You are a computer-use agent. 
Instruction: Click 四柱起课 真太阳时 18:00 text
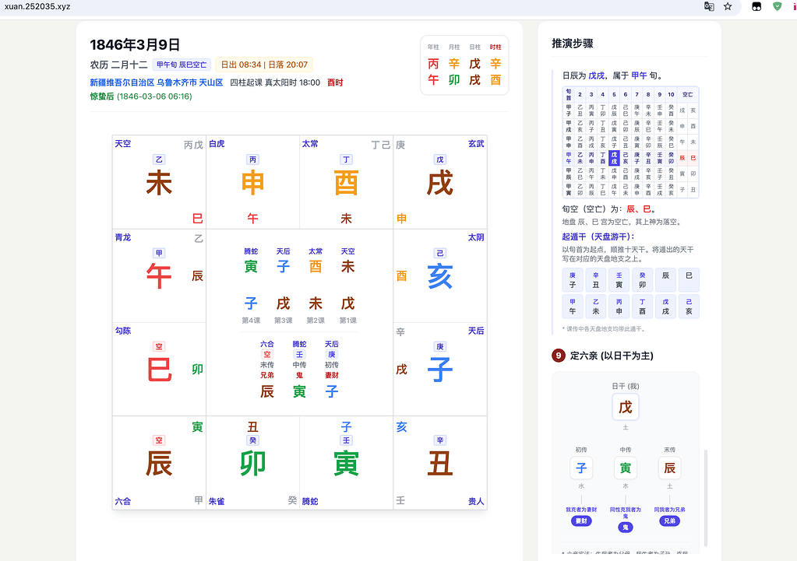[275, 82]
